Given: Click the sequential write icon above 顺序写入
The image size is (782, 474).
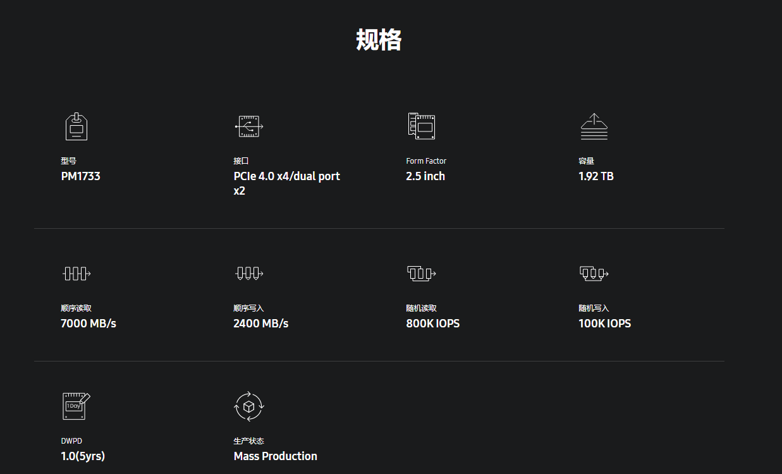Looking at the screenshot, I should pyautogui.click(x=249, y=274).
